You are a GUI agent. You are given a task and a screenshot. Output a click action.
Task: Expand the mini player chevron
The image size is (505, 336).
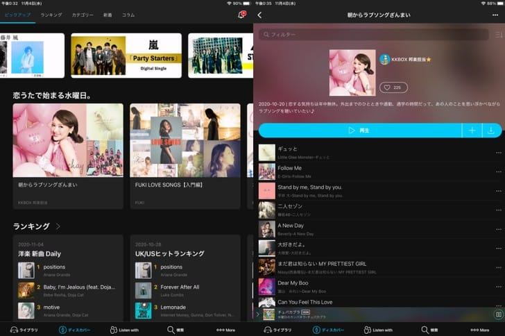[257, 314]
